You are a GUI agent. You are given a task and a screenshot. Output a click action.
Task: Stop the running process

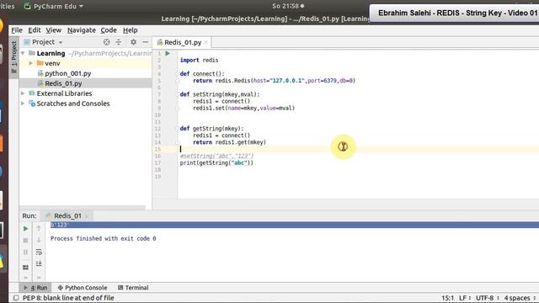tap(25, 241)
